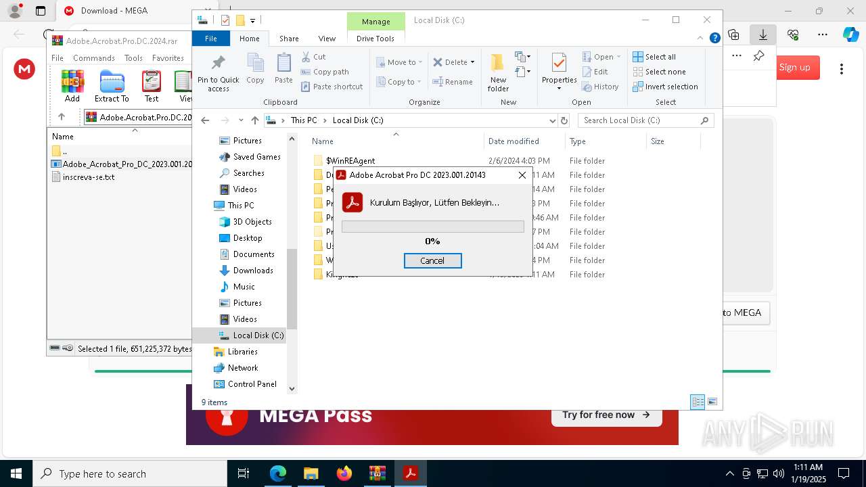Click Rename in the Organize group

453,82
